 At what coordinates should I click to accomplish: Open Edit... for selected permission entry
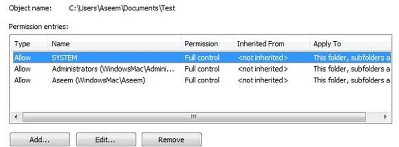(106, 139)
